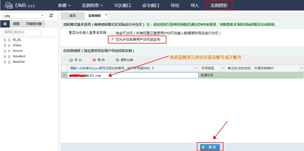Select the 完全可访问 radio option
304x151 pixels.
click(x=113, y=33)
